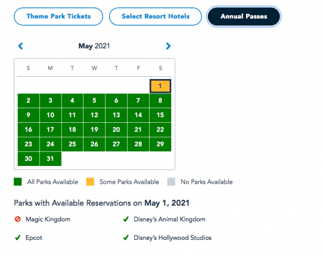Choose May 31 date cell
Image resolution: width=322 pixels, height=256 pixels.
(50, 159)
